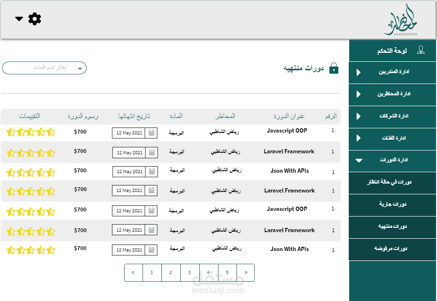Open calendar icon in third Laravel Framework row
The image size is (437, 301).
pos(151,230)
